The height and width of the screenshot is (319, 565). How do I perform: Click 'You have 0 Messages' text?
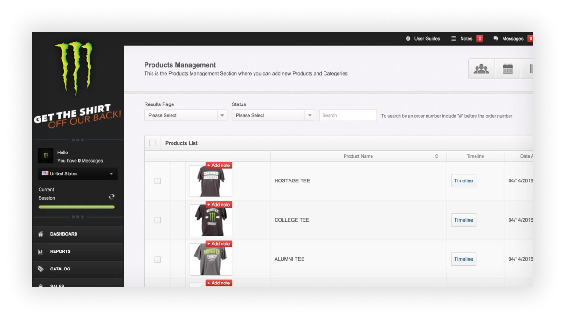(x=80, y=161)
